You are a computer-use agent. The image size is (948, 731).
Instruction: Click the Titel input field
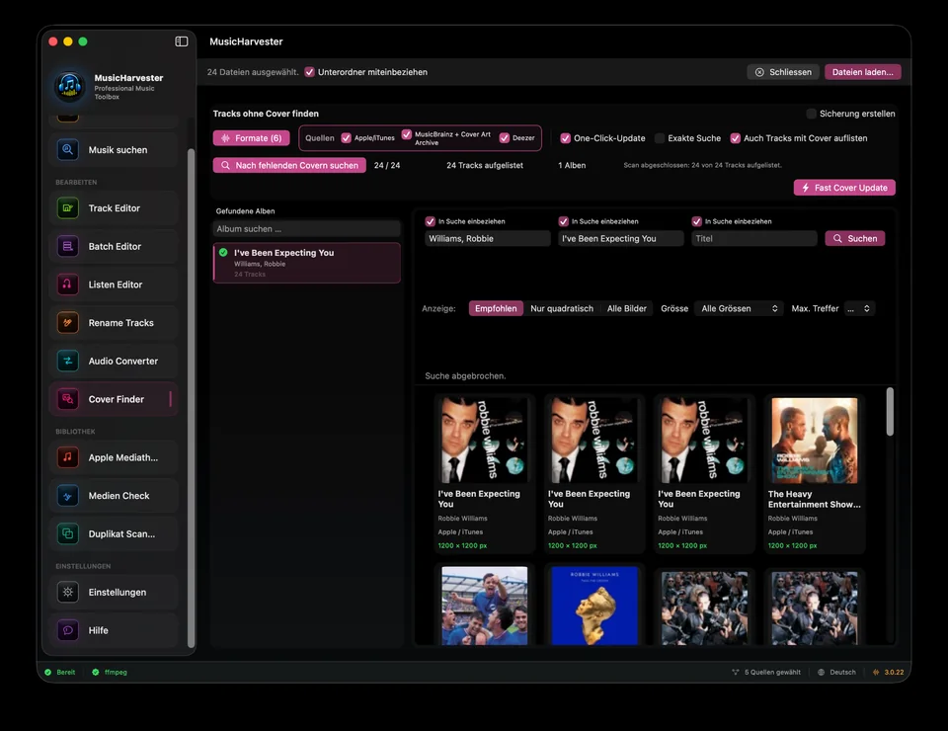[753, 238]
